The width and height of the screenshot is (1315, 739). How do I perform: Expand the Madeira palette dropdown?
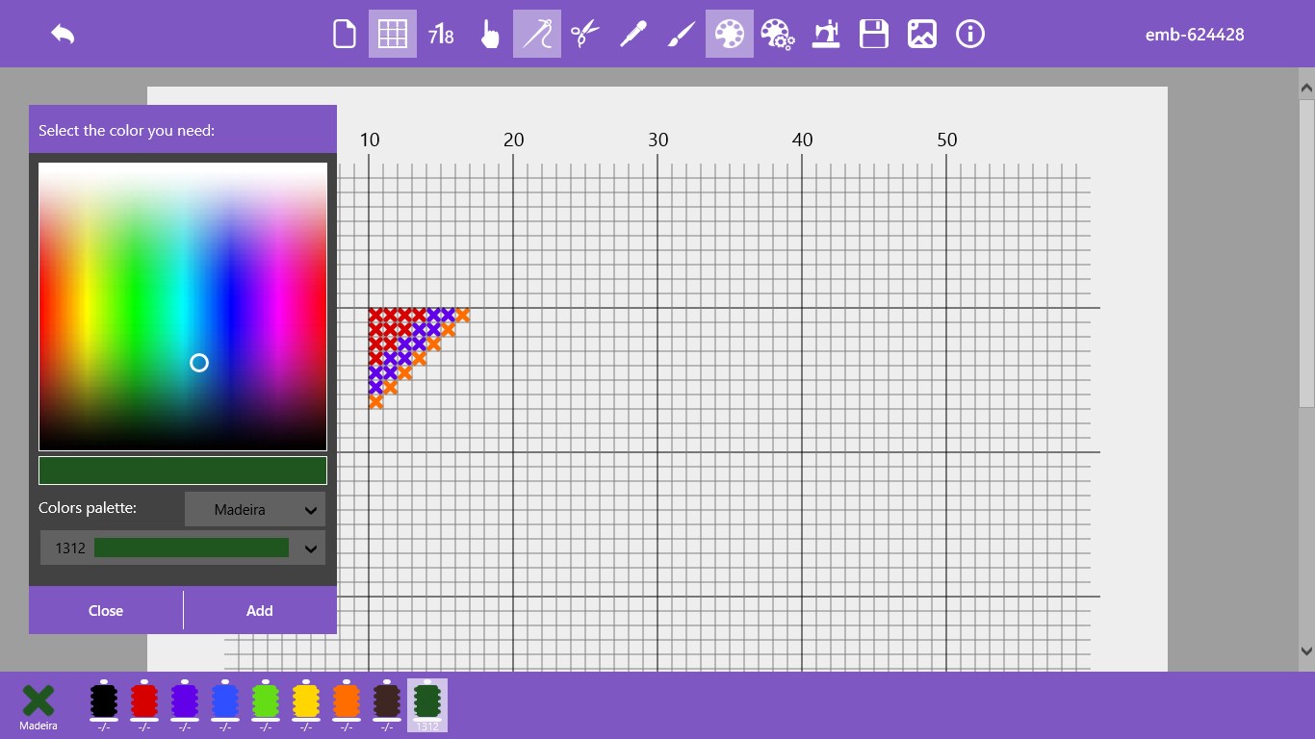255,510
